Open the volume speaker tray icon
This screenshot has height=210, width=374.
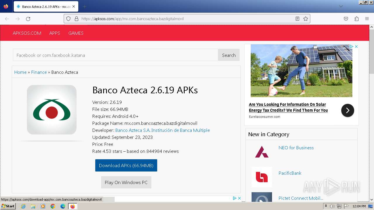[x=332, y=206]
